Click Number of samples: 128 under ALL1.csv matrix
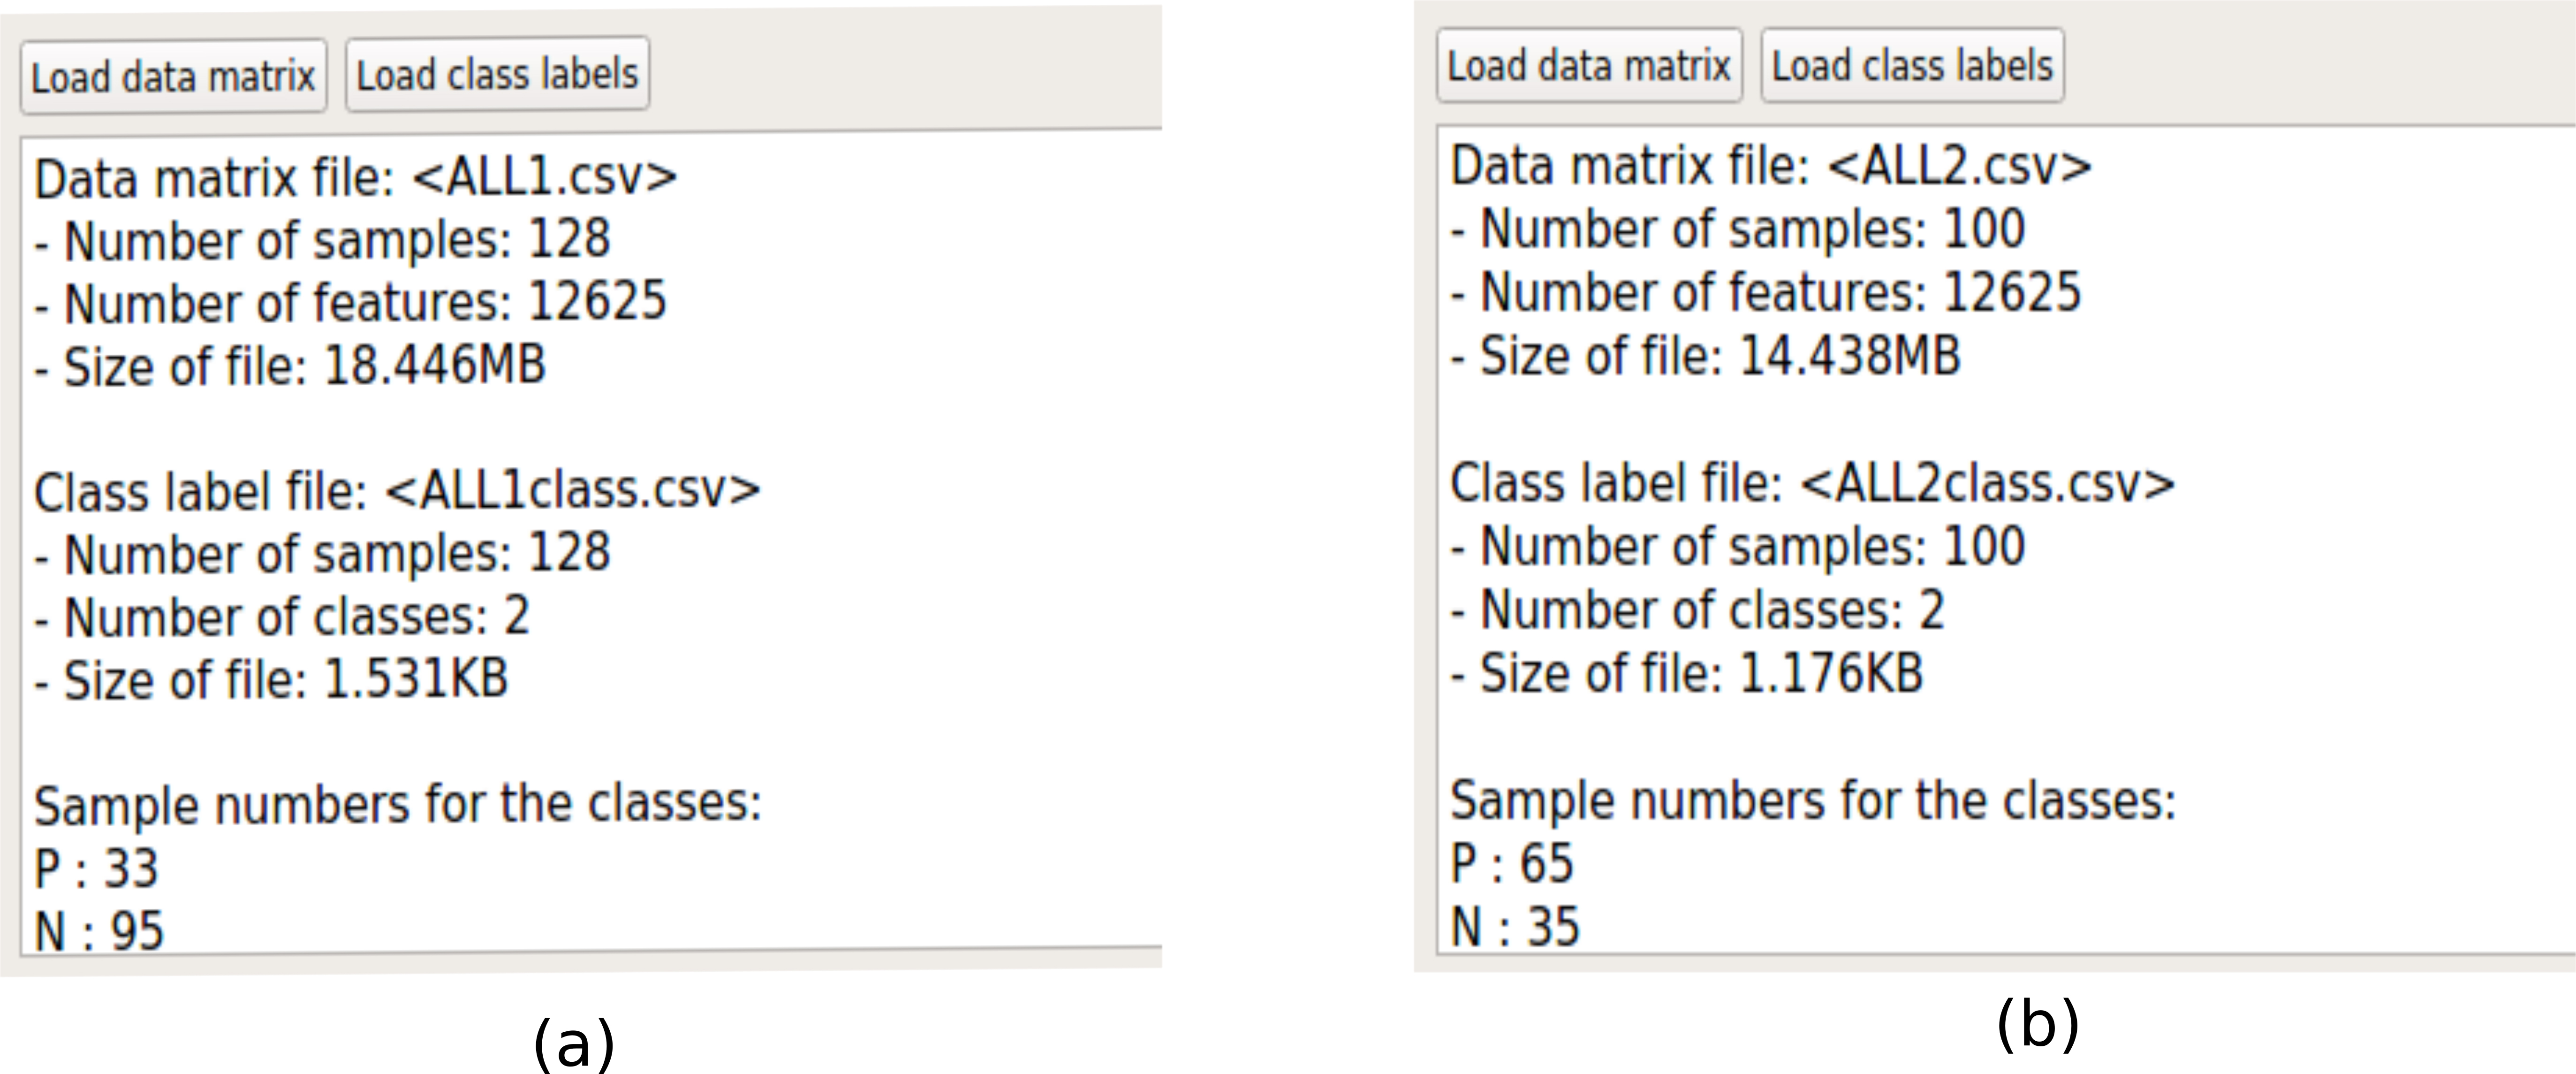The width and height of the screenshot is (2576, 1074). (322, 241)
